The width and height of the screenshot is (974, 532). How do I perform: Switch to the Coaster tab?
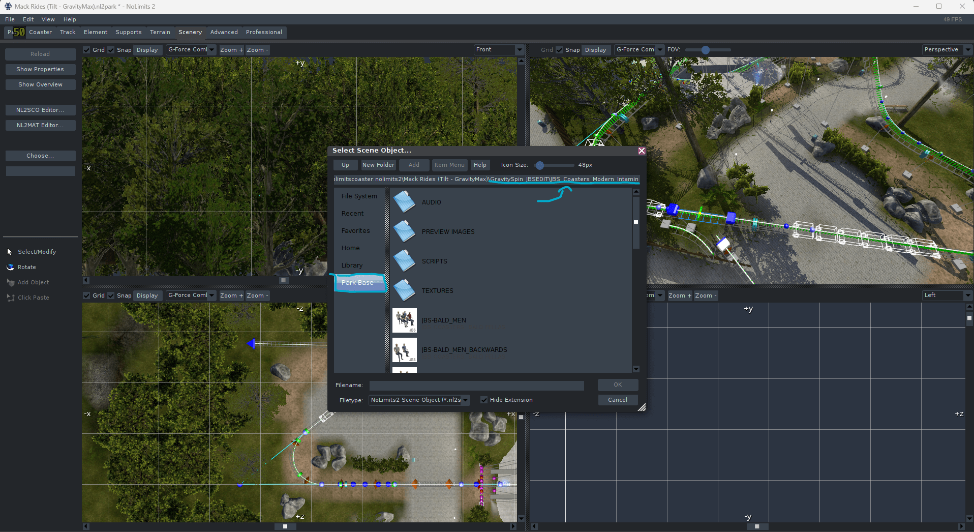[x=41, y=32]
